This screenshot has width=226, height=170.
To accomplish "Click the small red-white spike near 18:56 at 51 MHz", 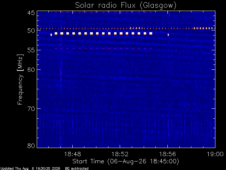I will click(x=168, y=35).
